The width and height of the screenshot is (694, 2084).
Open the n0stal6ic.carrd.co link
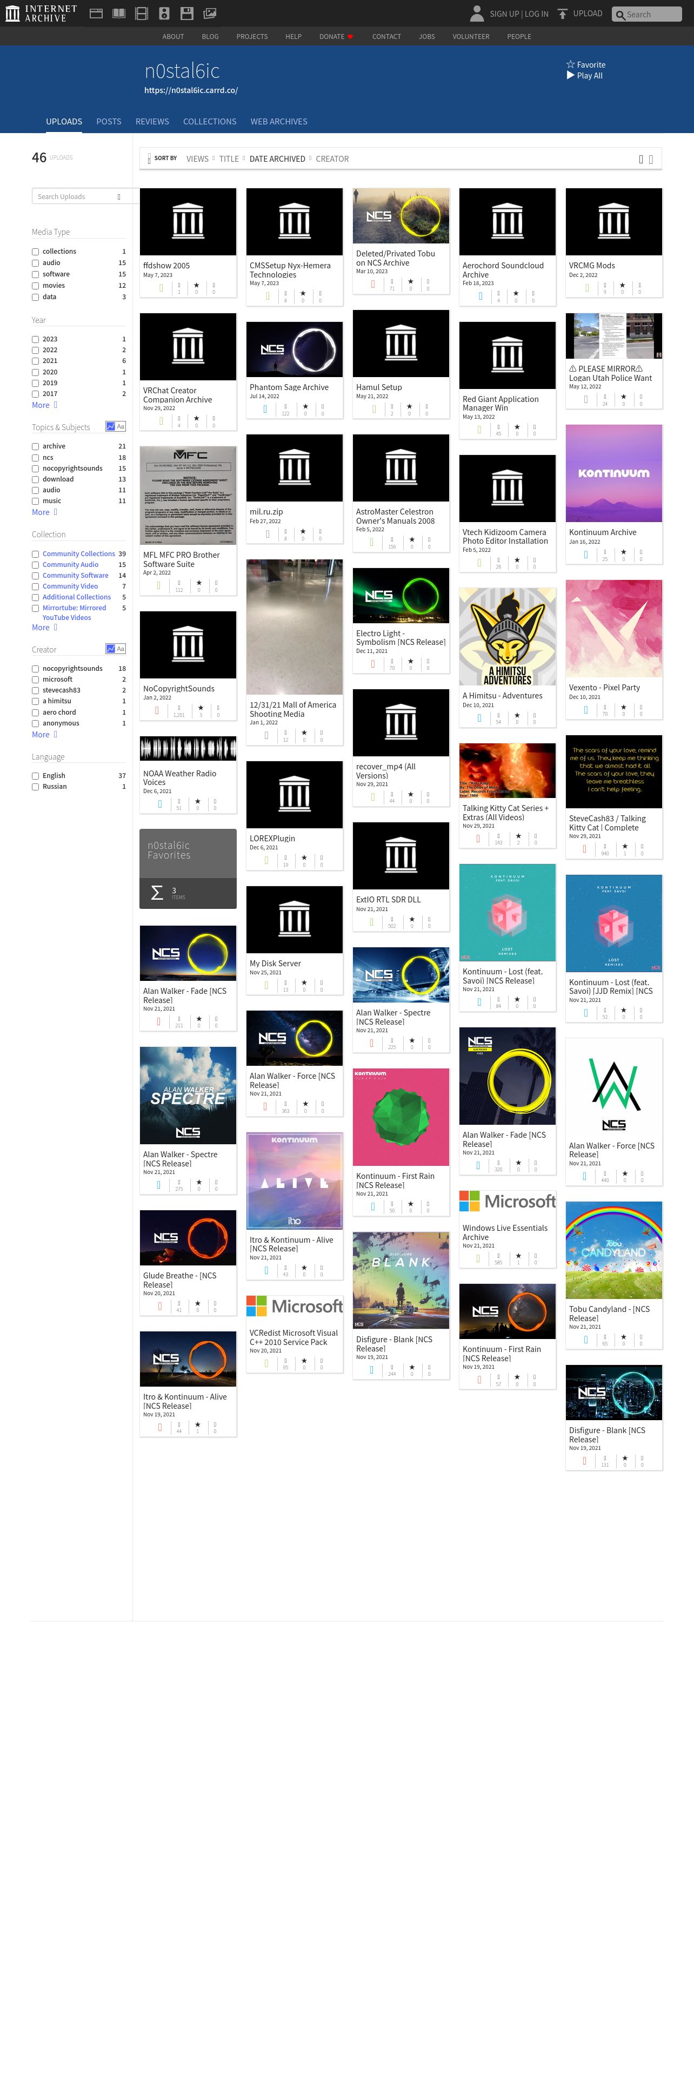click(x=191, y=90)
